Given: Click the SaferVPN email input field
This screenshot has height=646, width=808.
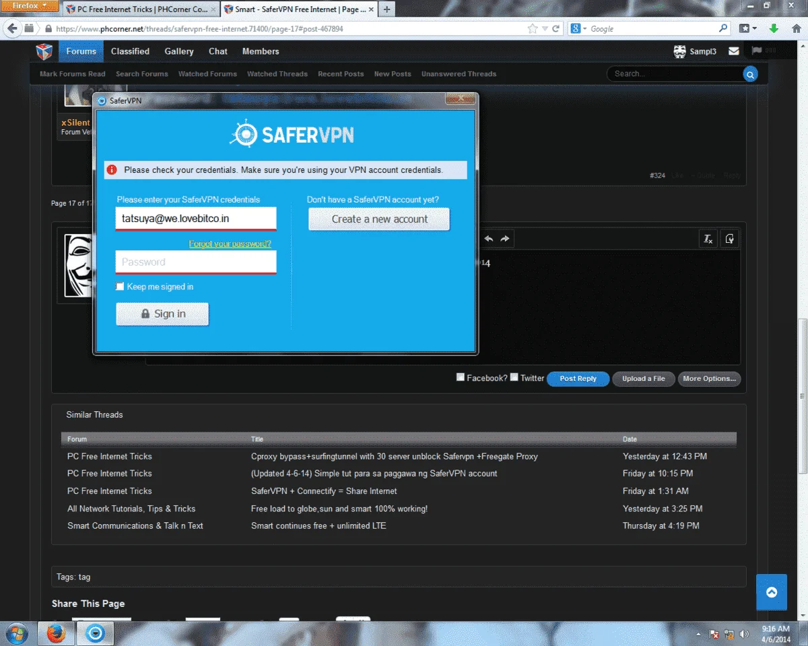Looking at the screenshot, I should pyautogui.click(x=196, y=219).
